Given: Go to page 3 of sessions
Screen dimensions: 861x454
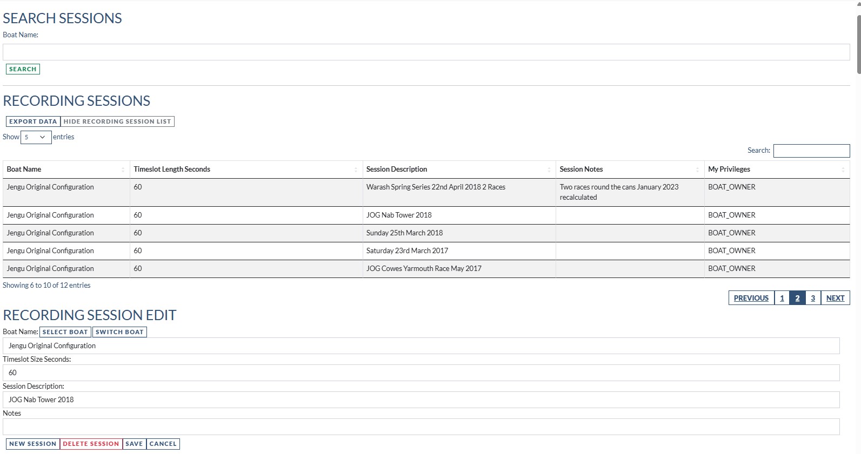Looking at the screenshot, I should (813, 298).
